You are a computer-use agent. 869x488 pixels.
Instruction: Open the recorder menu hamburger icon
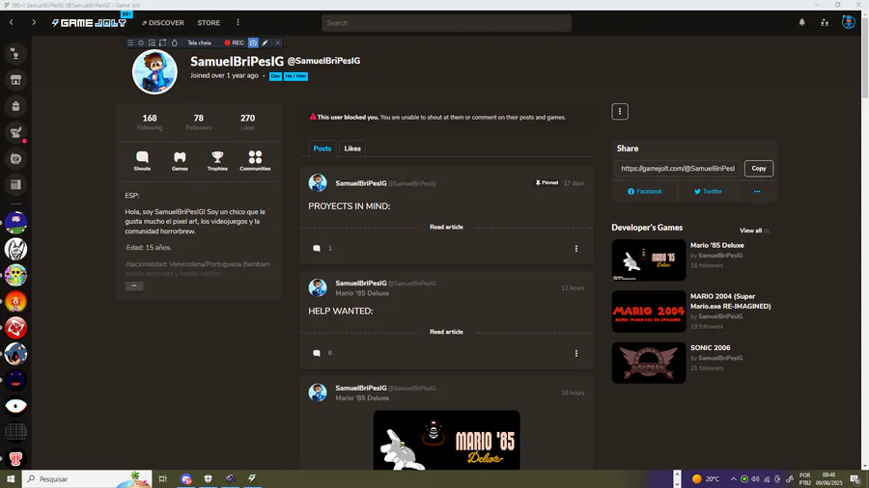point(130,42)
